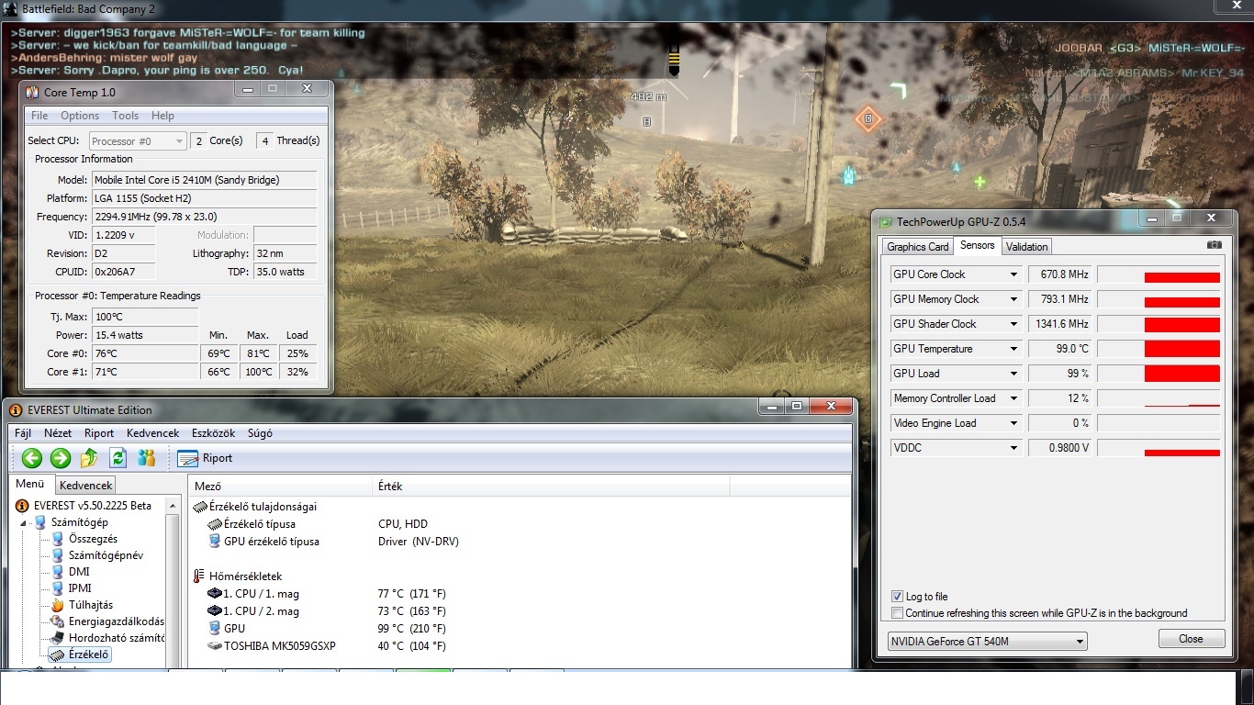Screen dimensions: 1254x705
Task: Go back with EVEREST green left arrow
Action: pos(32,458)
